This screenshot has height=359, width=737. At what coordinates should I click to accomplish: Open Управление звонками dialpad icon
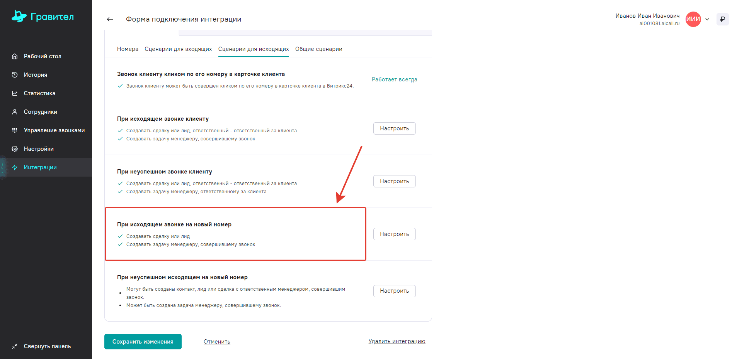[15, 130]
